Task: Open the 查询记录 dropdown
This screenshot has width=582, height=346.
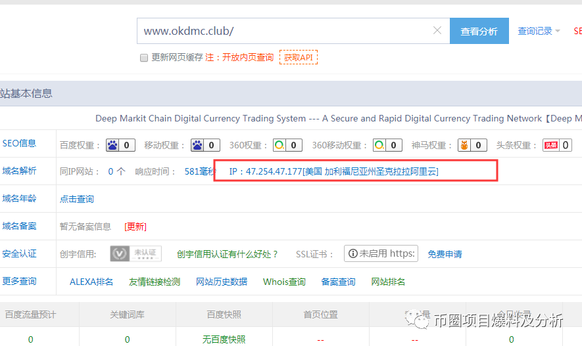Action: click(x=539, y=31)
